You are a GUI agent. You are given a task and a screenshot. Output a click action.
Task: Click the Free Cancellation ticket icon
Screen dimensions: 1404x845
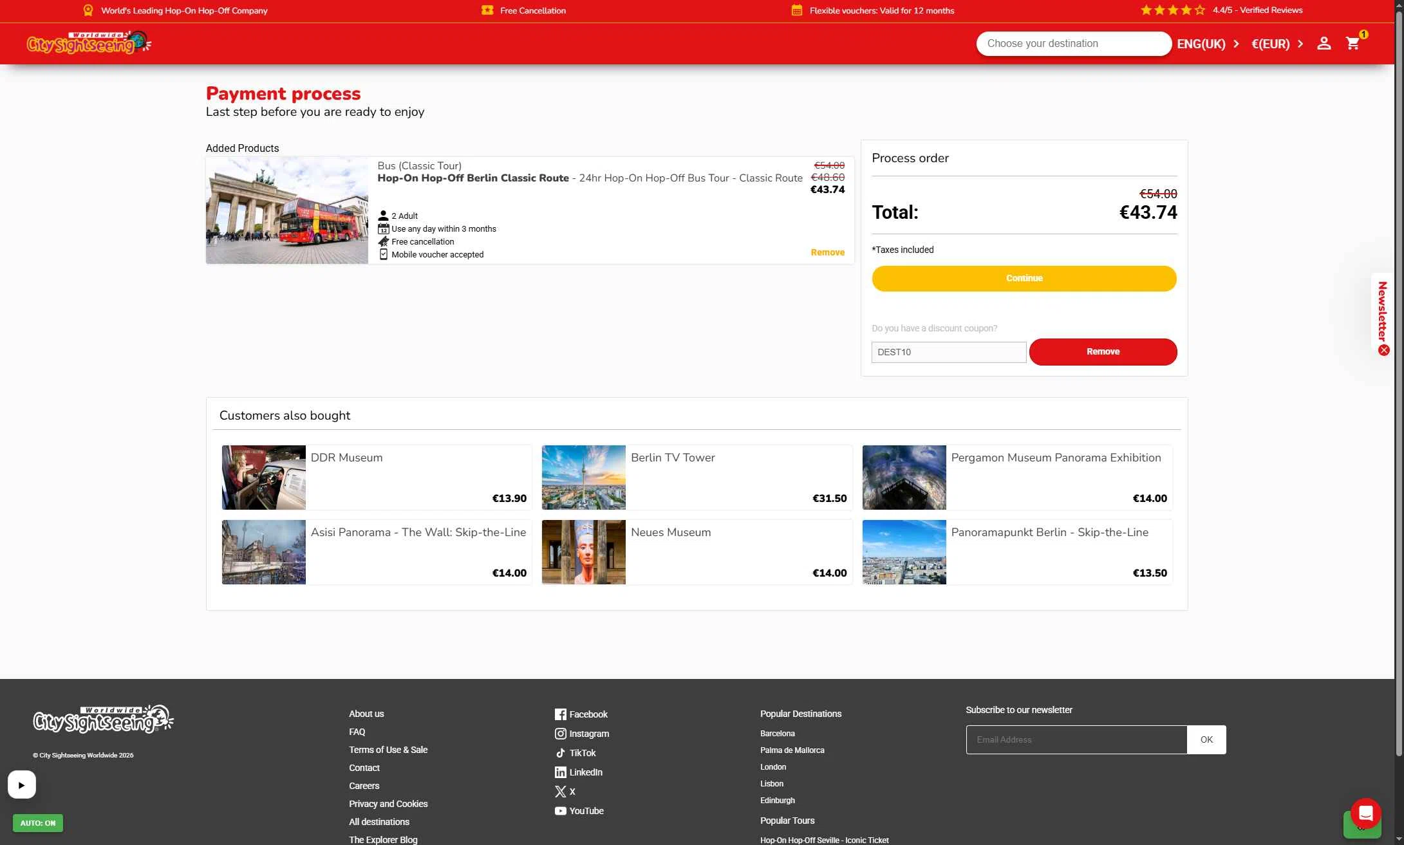pos(487,10)
